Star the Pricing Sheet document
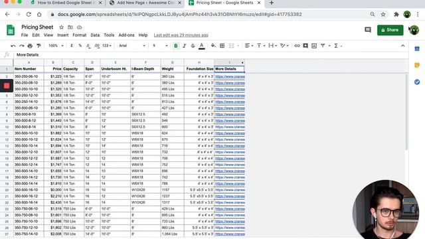This screenshot has height=239, width=425. pos(62,27)
